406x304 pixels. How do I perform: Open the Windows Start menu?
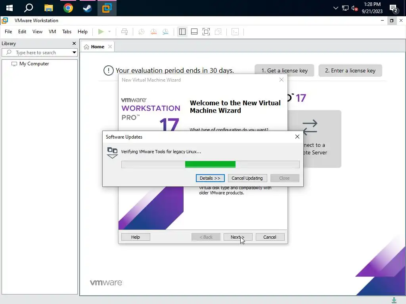coord(10,8)
